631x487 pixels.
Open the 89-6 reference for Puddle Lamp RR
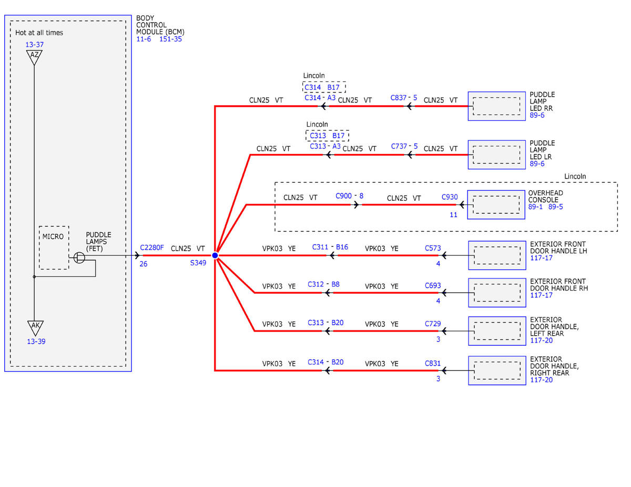[537, 115]
